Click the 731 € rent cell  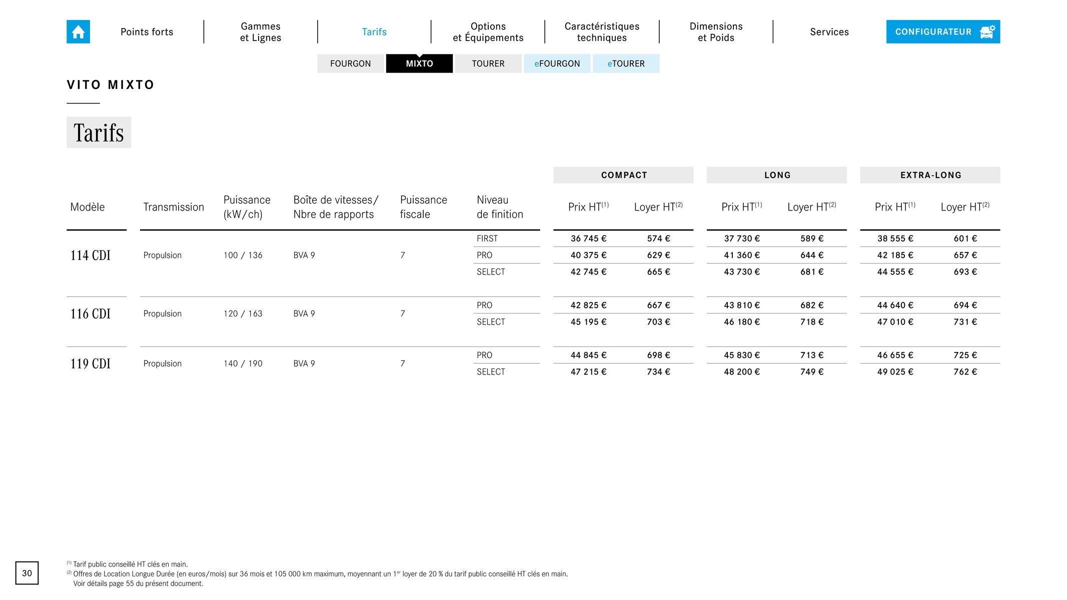click(965, 321)
